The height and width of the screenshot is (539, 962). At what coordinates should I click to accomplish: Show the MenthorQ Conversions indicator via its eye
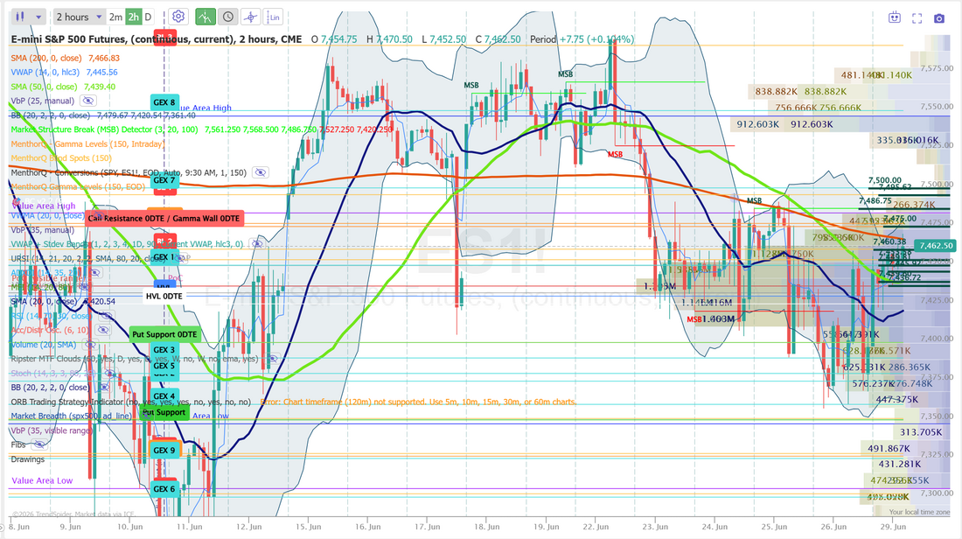(x=260, y=172)
